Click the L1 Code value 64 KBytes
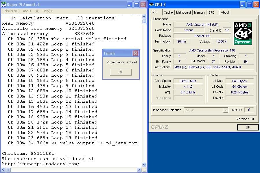Screen dimensions: 260x173 239,86
